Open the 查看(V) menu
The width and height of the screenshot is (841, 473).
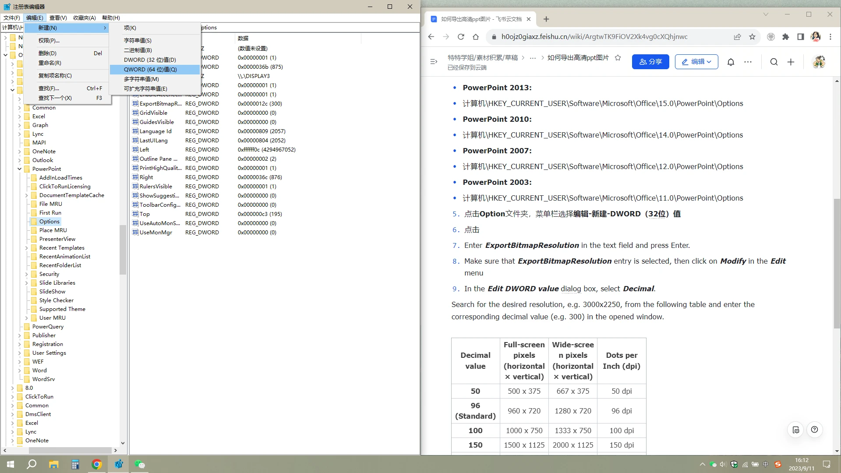coord(58,18)
